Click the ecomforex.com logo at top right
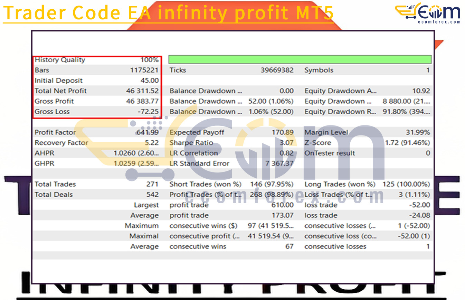 [x=428, y=13]
